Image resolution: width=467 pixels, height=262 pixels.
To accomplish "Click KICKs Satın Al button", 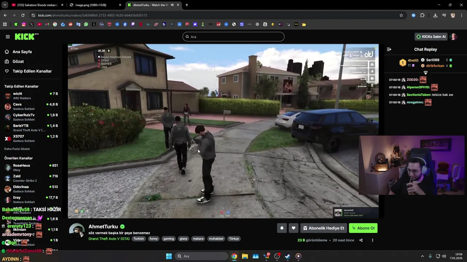I will point(431,37).
